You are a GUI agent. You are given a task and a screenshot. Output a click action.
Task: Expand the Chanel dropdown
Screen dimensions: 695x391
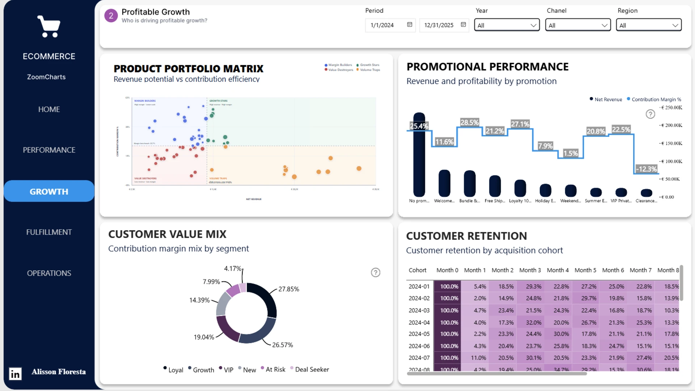click(578, 25)
